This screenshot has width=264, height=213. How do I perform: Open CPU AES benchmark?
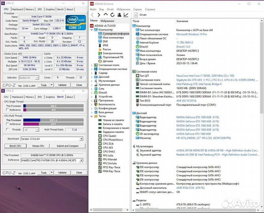point(108,148)
